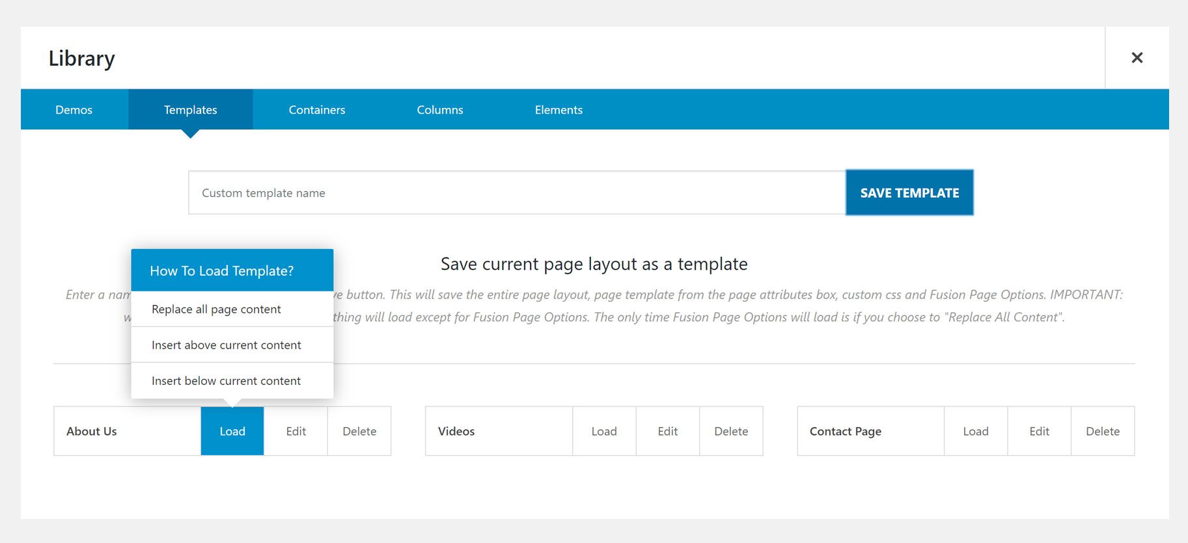Delete the Contact Page template
The height and width of the screenshot is (543, 1188).
pyautogui.click(x=1103, y=431)
